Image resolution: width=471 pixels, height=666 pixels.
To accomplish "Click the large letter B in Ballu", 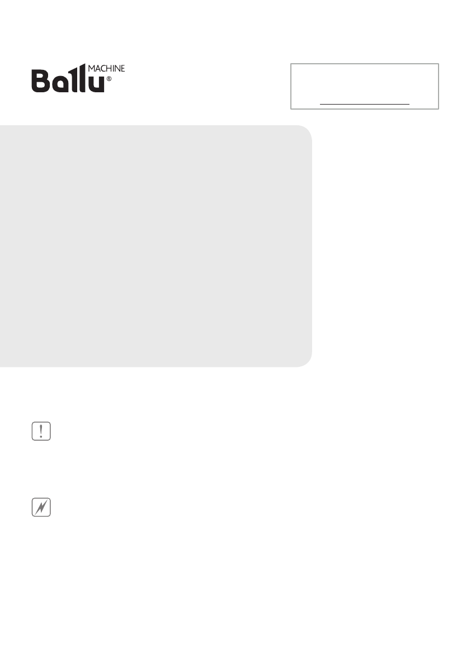I will point(40,81).
